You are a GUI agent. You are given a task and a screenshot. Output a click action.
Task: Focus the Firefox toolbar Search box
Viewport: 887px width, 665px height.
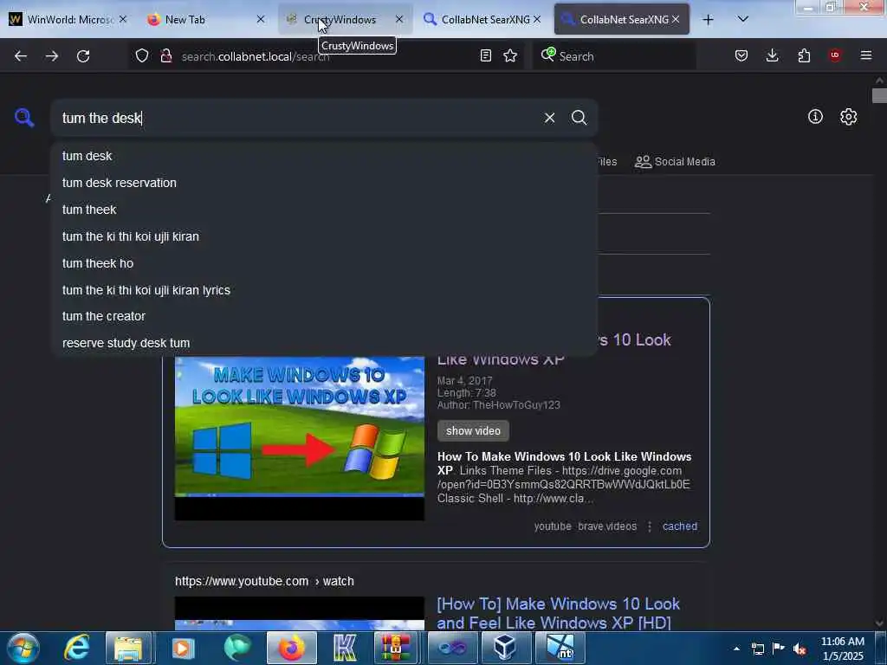[614, 56]
